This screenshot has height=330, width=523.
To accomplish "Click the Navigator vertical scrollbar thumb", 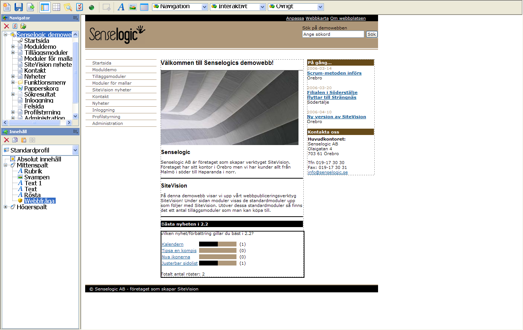I will (75, 72).
